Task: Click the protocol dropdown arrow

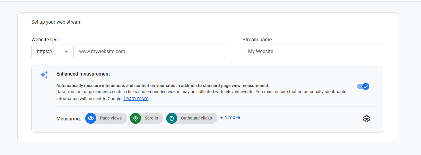Action: (66, 52)
